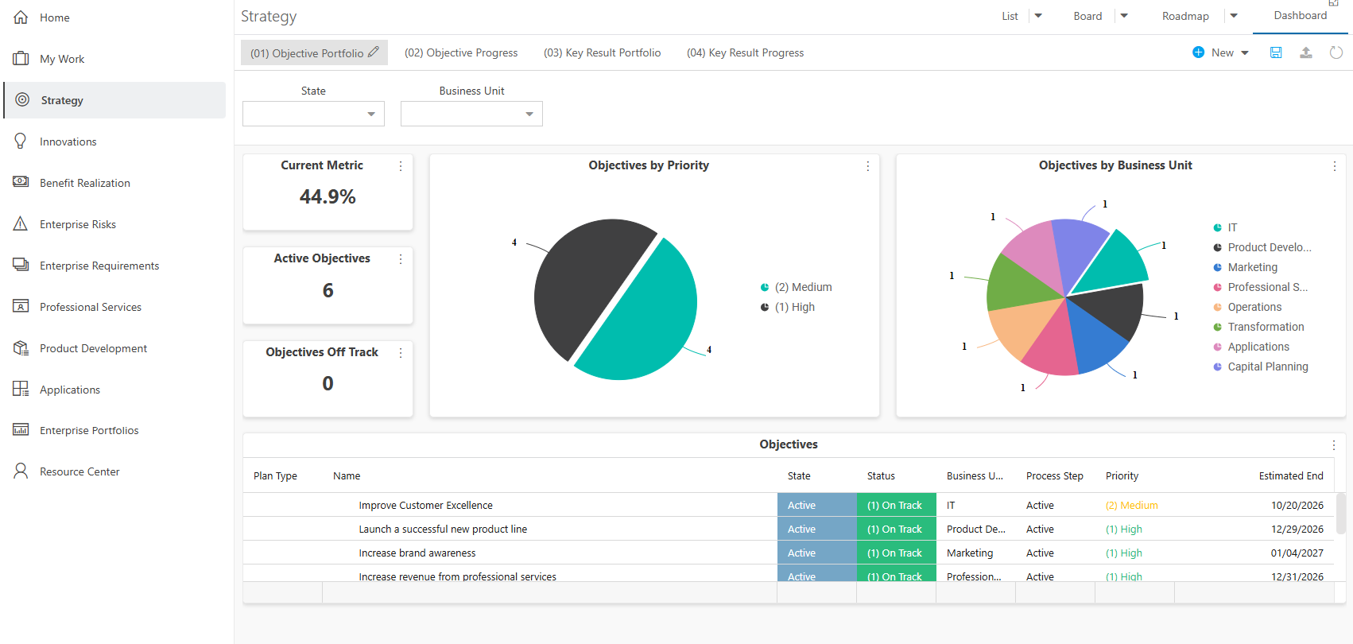Open Objectives Off Track widget options
Screen dimensions: 1353x644
[x=401, y=353]
